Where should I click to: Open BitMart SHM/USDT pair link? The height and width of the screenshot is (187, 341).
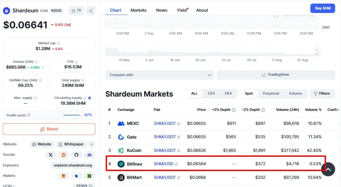167,177
